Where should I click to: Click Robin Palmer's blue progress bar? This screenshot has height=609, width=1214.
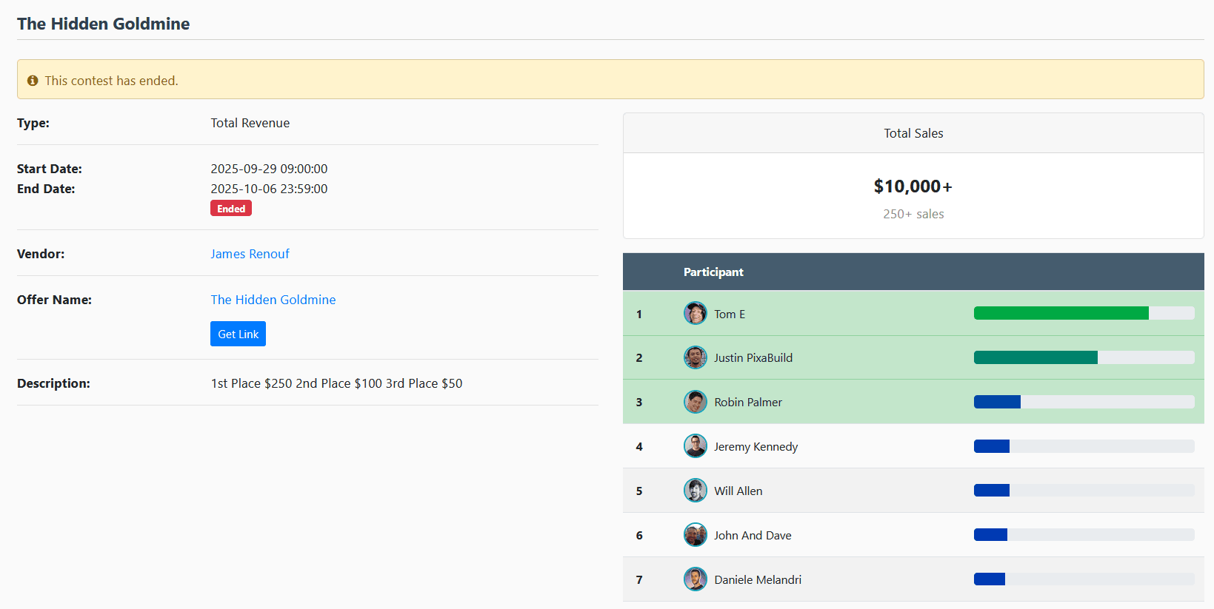997,403
